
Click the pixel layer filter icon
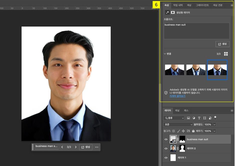[188, 118]
